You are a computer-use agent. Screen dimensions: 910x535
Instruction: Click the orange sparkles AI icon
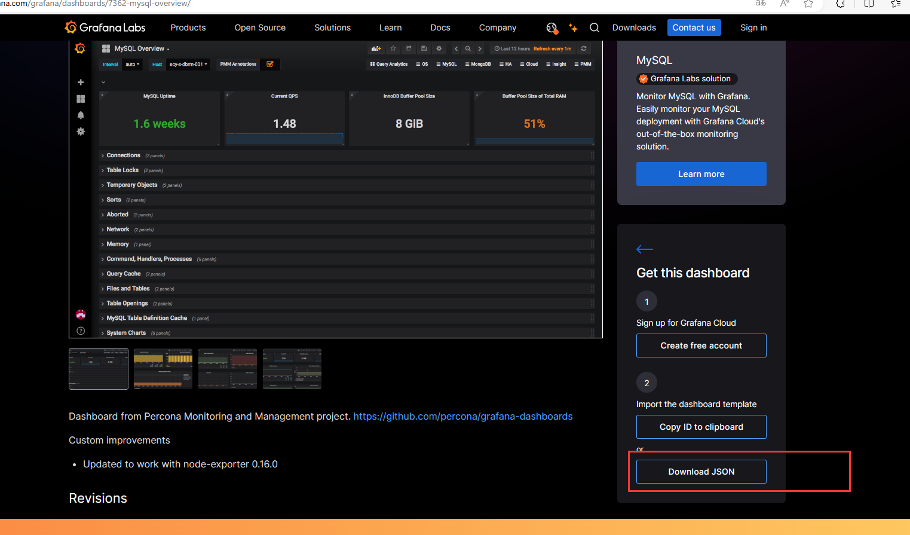[573, 27]
